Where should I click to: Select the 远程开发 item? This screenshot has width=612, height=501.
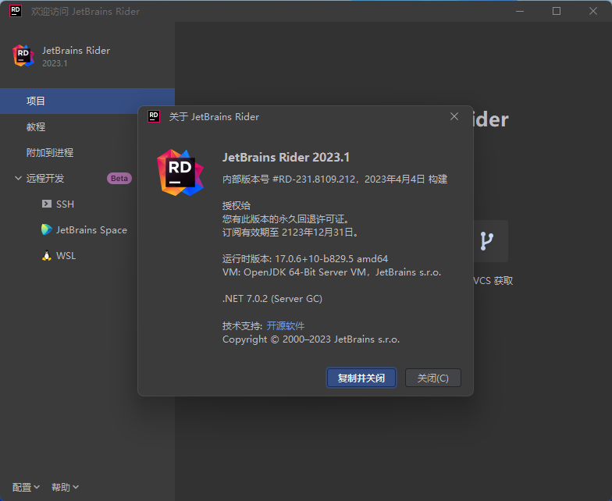coord(45,178)
